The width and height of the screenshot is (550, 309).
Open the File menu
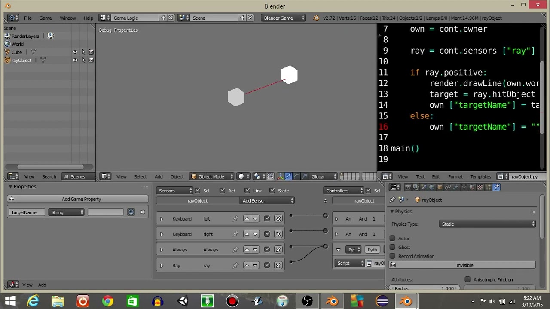[x=27, y=18]
